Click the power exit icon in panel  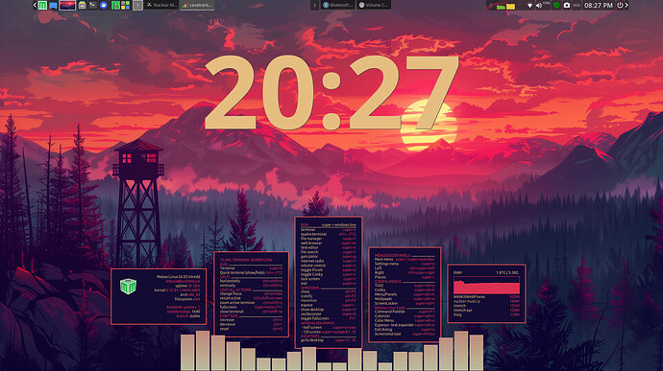coord(620,5)
